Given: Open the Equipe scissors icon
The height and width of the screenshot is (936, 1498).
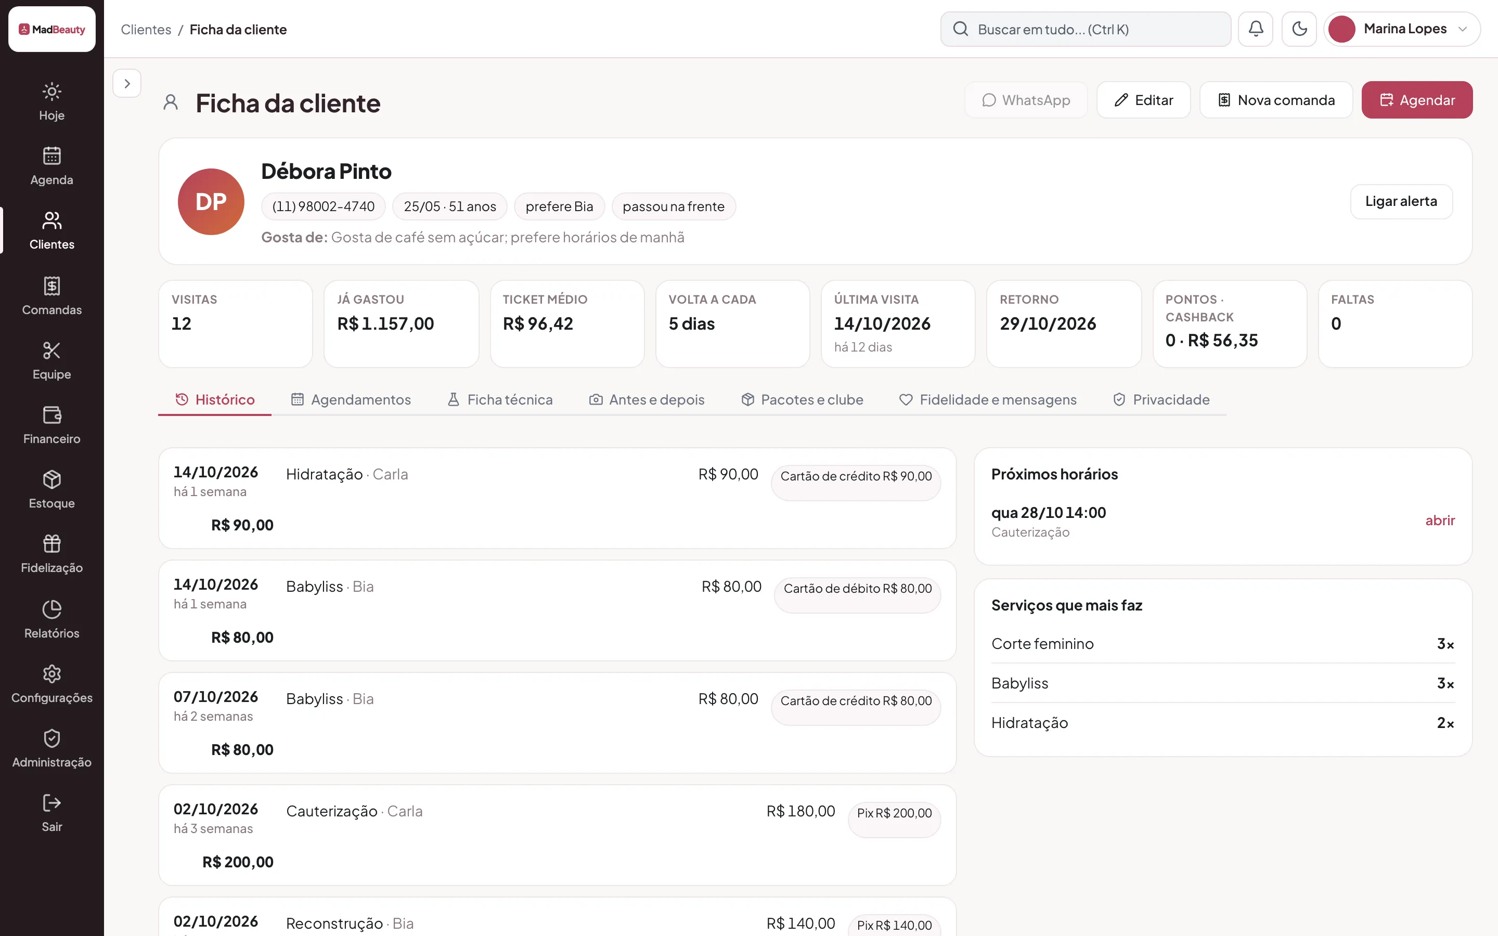Looking at the screenshot, I should tap(51, 350).
